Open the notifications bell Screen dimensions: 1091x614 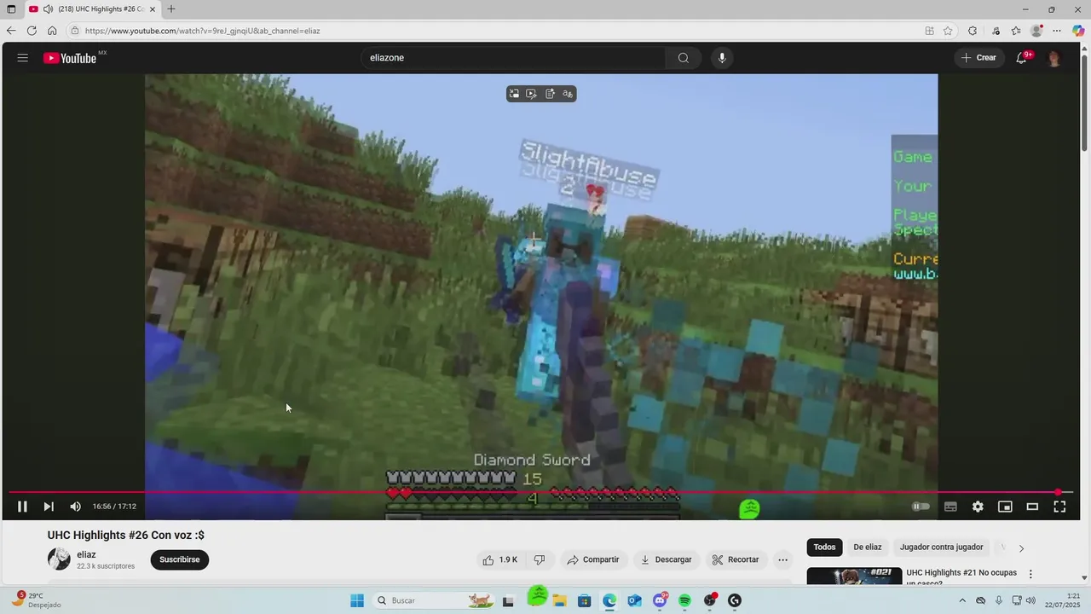click(x=1021, y=58)
